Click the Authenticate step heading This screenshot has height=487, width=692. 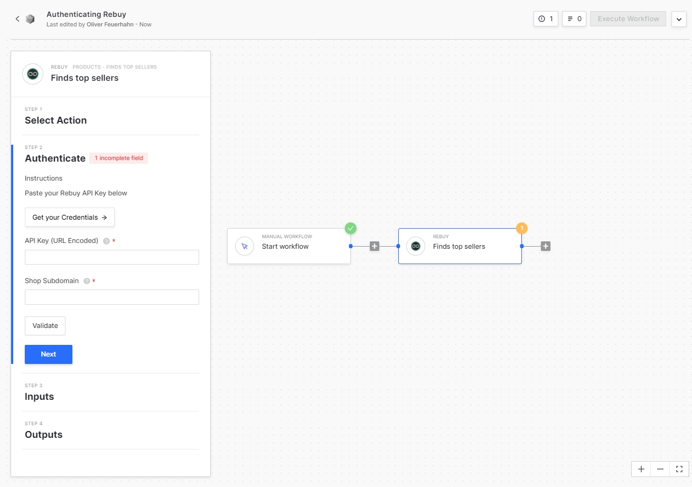55,158
